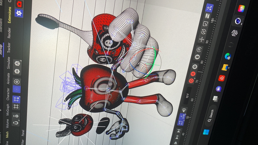Click the taskbar Search box
Screen dimensions: 258x145
211,116
